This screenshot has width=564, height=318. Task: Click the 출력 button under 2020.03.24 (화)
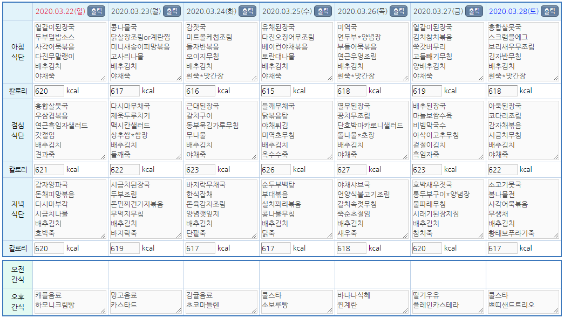pos(247,11)
